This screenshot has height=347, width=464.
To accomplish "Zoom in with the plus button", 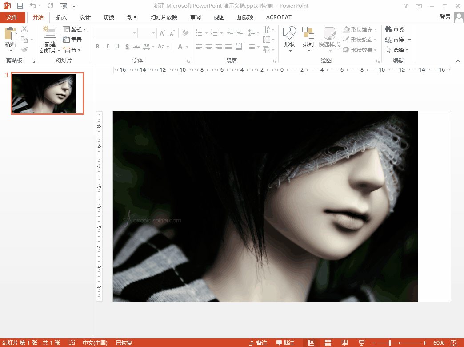I will pyautogui.click(x=425, y=343).
